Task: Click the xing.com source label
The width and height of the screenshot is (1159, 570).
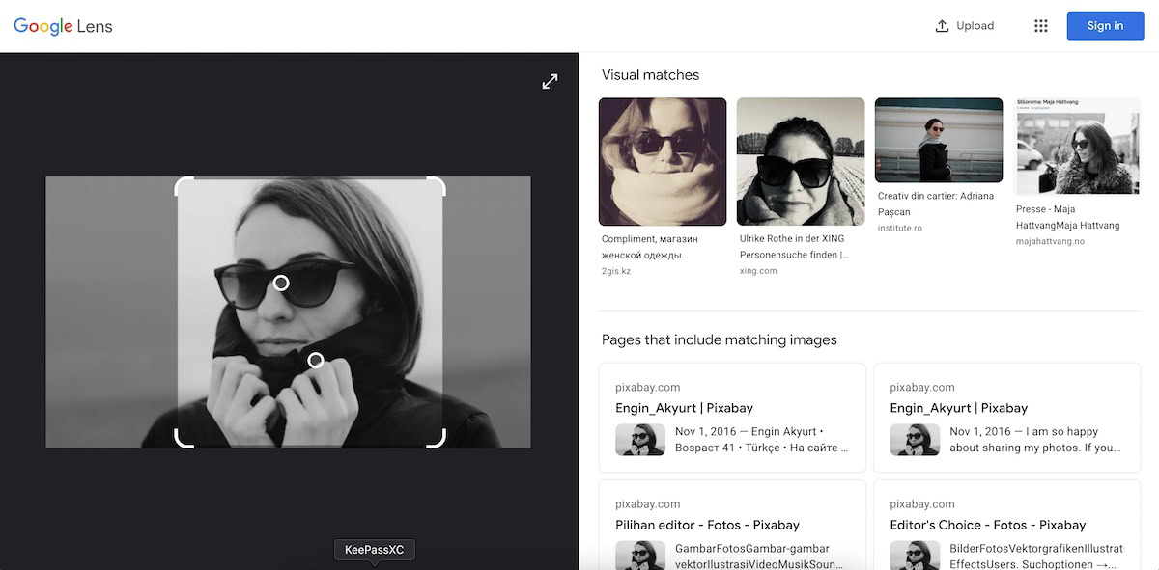Action: pyautogui.click(x=758, y=271)
